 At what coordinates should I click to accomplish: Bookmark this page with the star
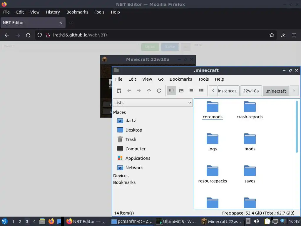tap(272, 35)
